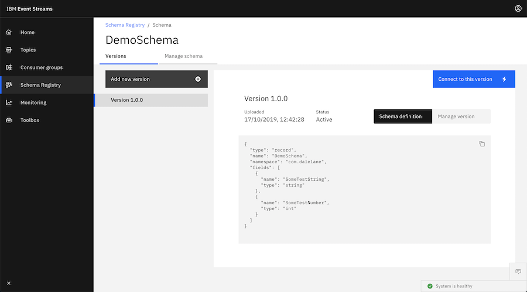This screenshot has height=292, width=527.
Task: Click the "type": "record" line
Action: coord(273,150)
